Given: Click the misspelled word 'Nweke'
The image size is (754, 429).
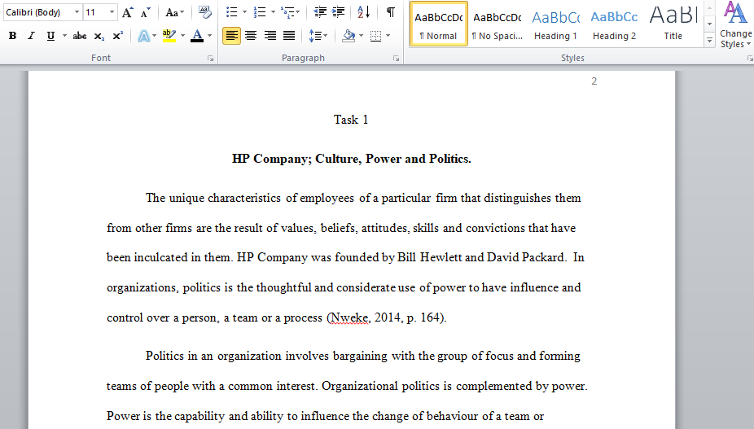Looking at the screenshot, I should 349,318.
